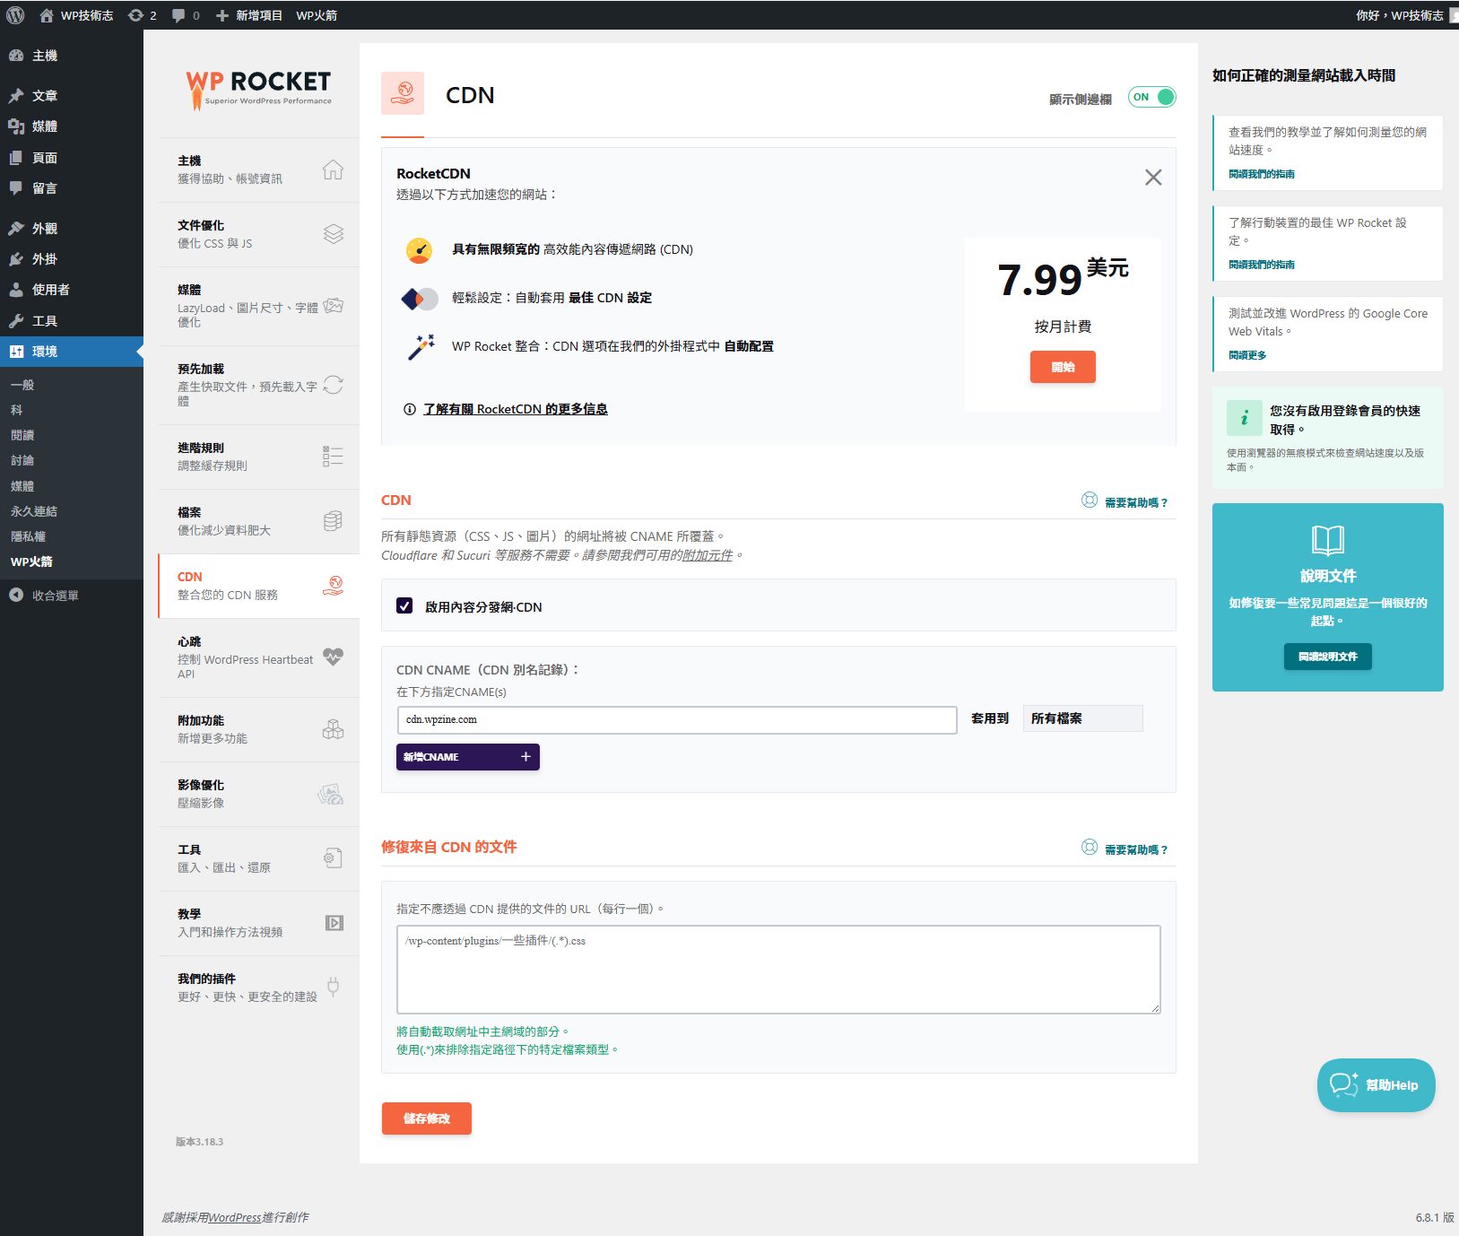The height and width of the screenshot is (1236, 1459).
Task: Click the info icon in the tip box
Action: 1245,418
